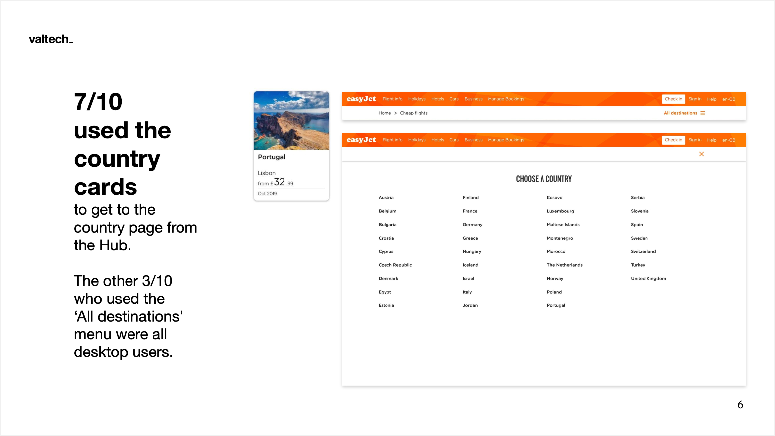Select Montenegro from the country list
775x436 pixels.
560,238
